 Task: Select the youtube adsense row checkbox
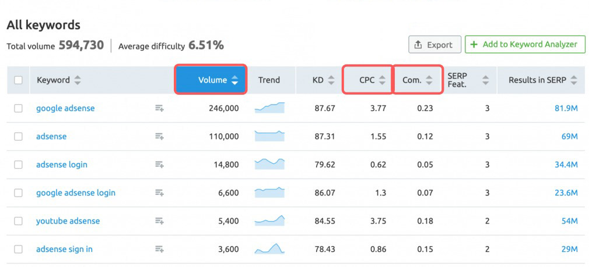[x=18, y=221]
